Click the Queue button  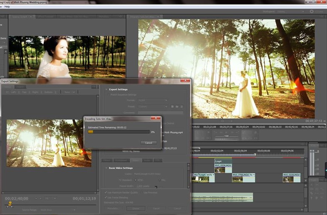point(136,208)
